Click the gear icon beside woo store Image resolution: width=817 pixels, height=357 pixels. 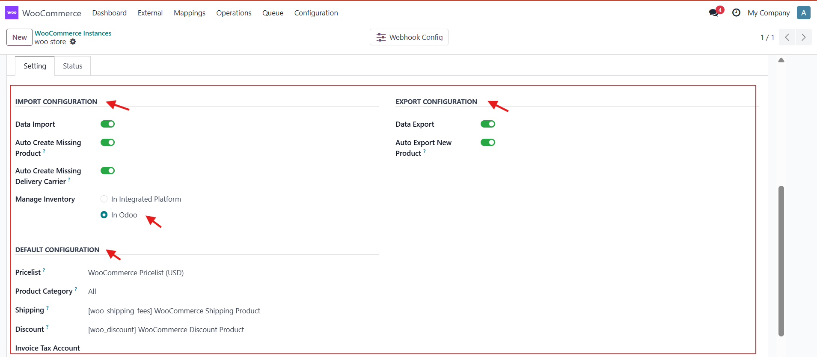(73, 42)
